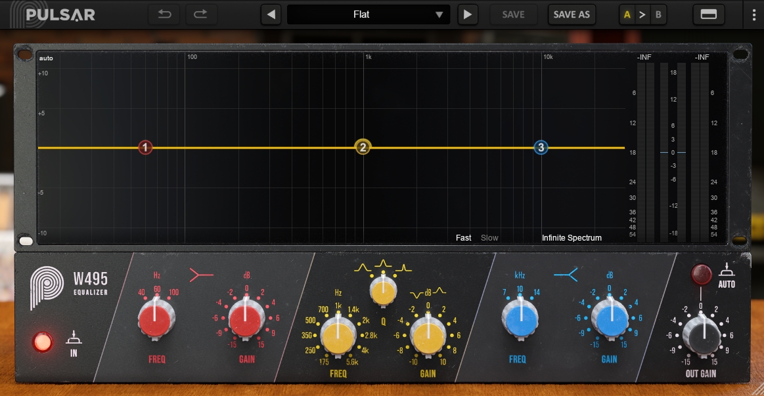Viewport: 764px width, 396px height.
Task: Click the auto scale label in the graph
Action: (x=46, y=58)
